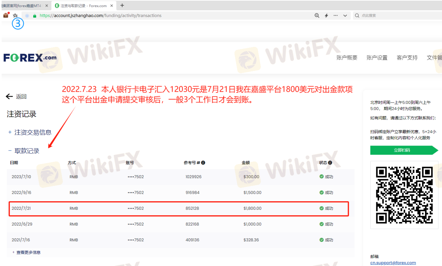The width and height of the screenshot is (442, 266).
Task: Click the date 2021/7/16 in withdrawal table
Action: click(21, 240)
